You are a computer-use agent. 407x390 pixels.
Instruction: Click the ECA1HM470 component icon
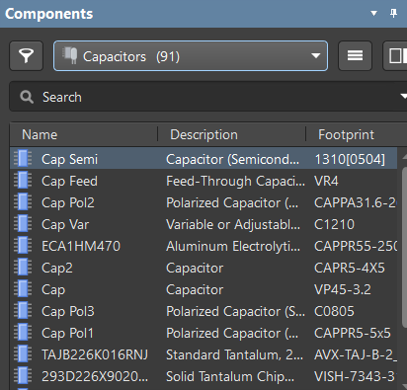pyautogui.click(x=23, y=246)
